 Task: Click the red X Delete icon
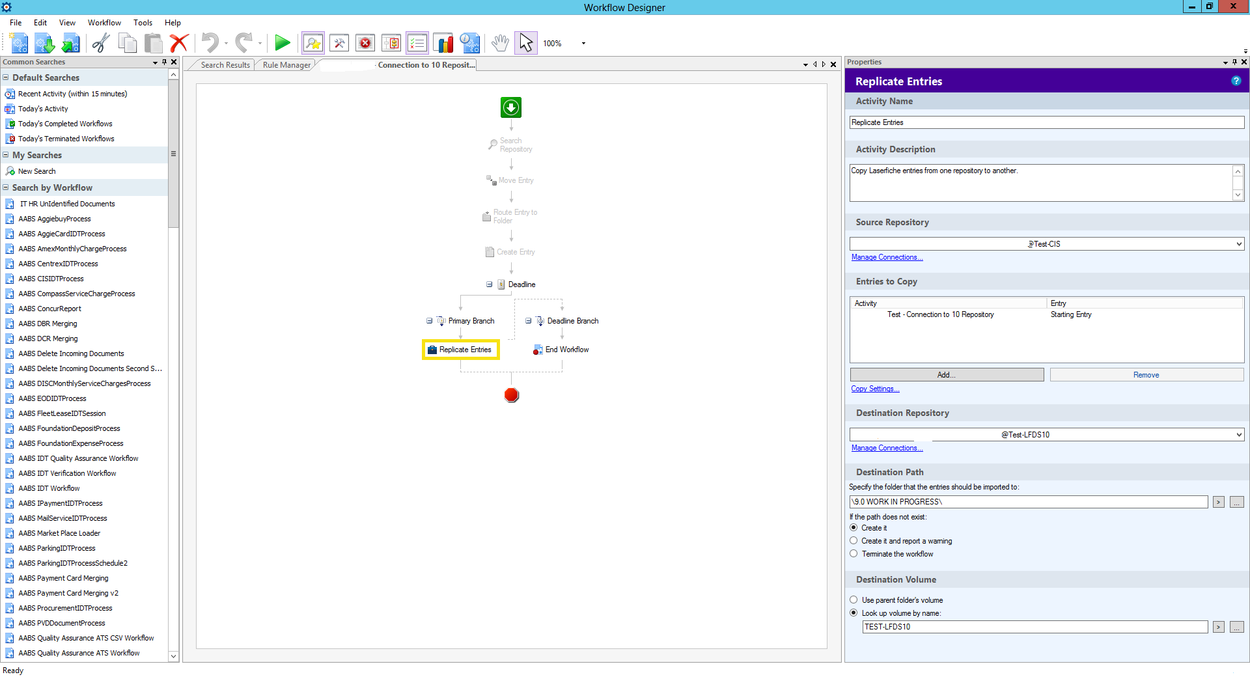point(178,44)
